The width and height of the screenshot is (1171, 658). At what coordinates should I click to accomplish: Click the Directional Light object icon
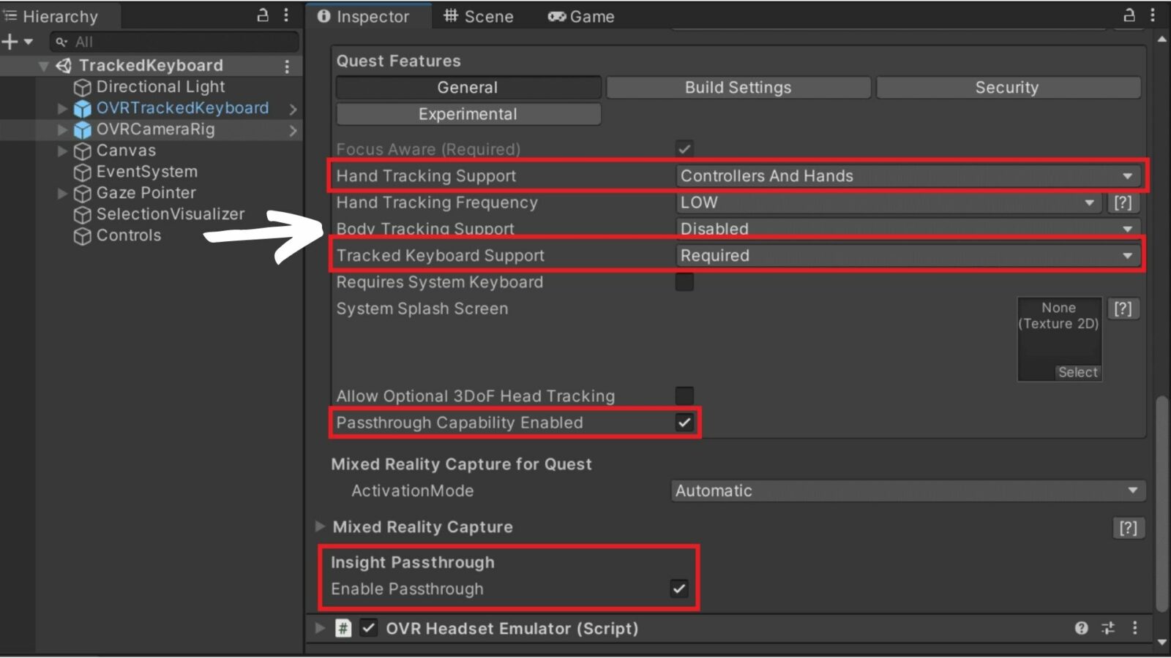pos(83,88)
